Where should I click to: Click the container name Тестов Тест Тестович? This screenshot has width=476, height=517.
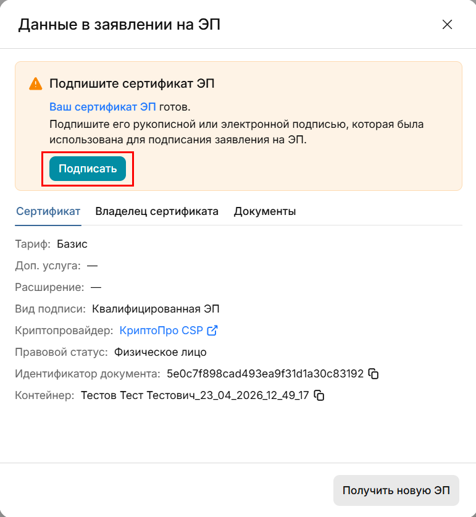(x=194, y=395)
